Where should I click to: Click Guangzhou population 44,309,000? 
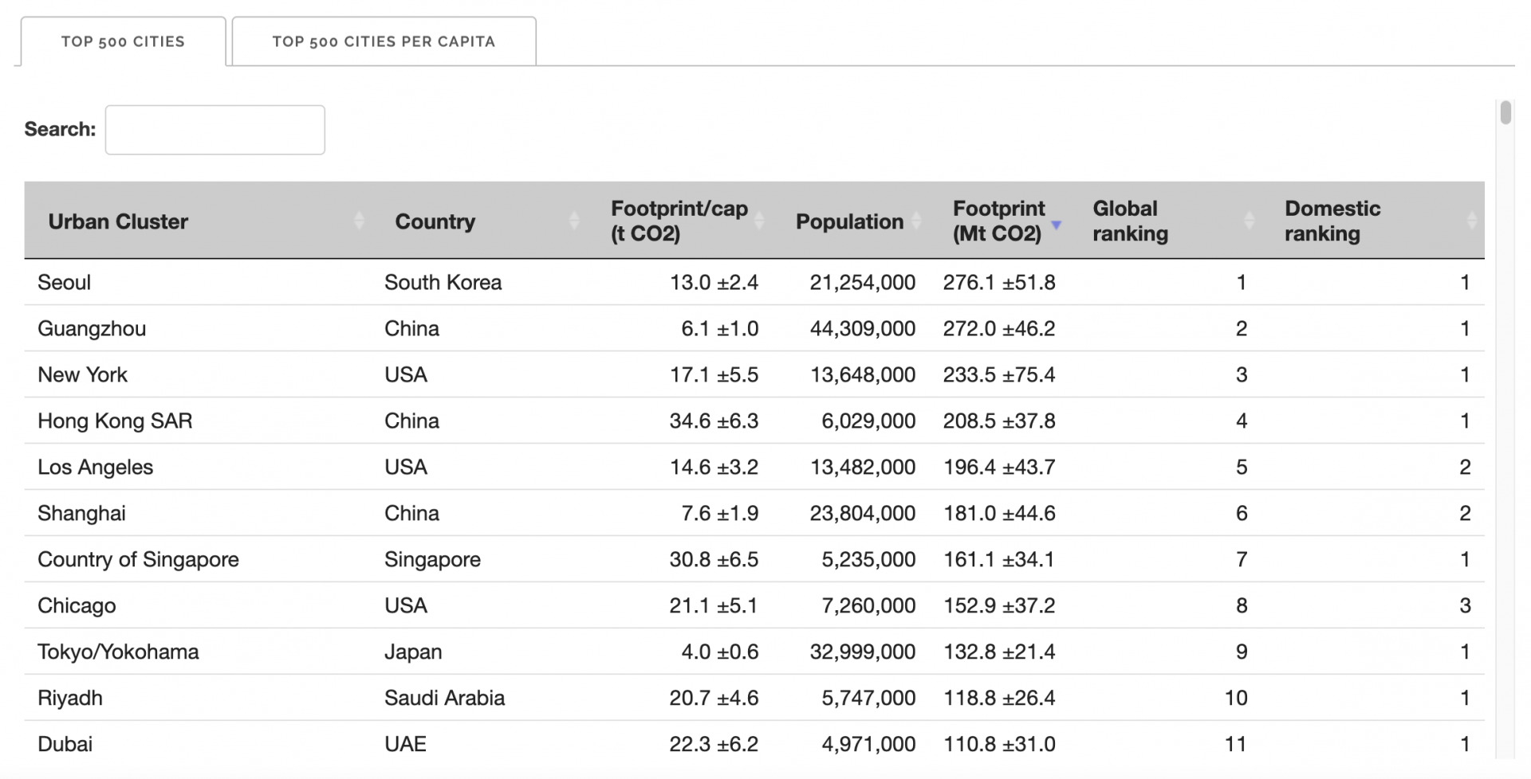(x=863, y=328)
